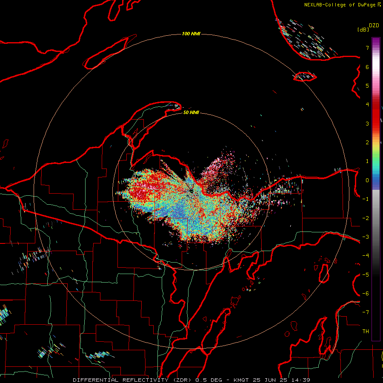Click the -1 value on the color scale
Image resolution: width=383 pixels, height=383 pixels.
click(366, 199)
